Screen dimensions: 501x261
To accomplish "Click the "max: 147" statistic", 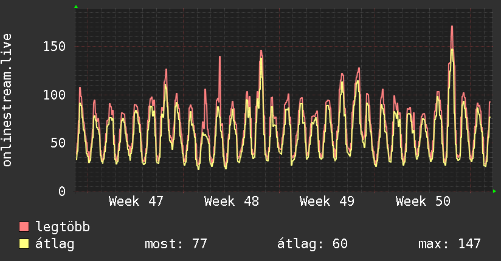I will point(449,244).
